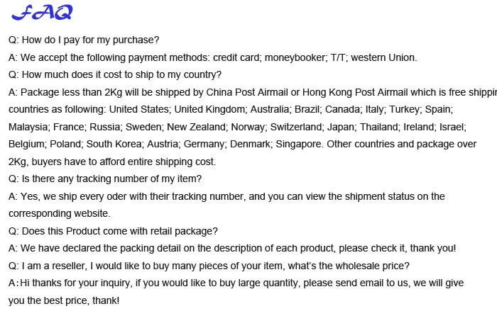Screen dimensions: 497x333
Task: Click the 'corresponding website' text
Action: (59, 214)
